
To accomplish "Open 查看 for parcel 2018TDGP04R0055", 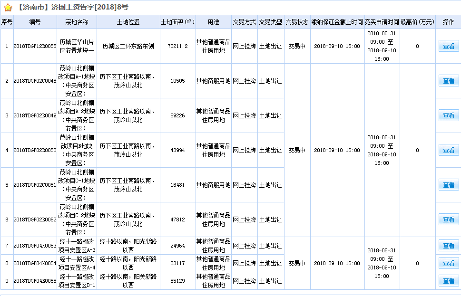I will [x=448, y=281].
